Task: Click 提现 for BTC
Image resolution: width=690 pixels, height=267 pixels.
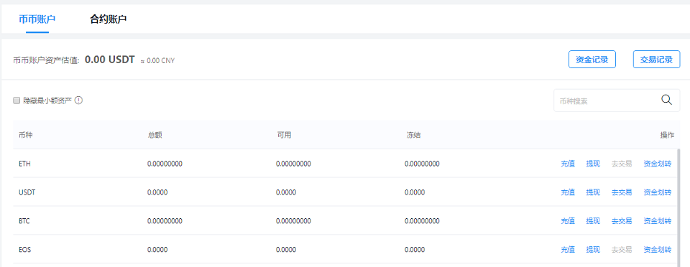Action: (x=593, y=221)
